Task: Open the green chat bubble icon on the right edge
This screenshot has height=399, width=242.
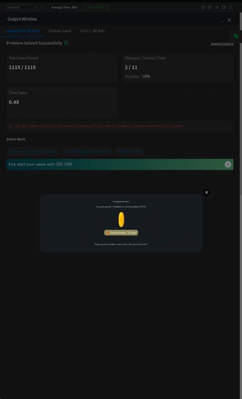Action: click(236, 36)
